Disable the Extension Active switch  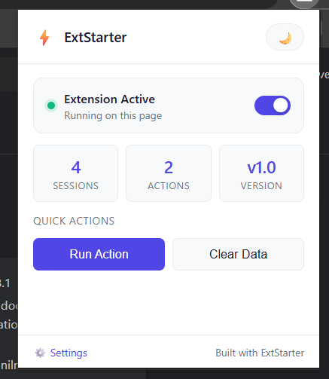(273, 105)
